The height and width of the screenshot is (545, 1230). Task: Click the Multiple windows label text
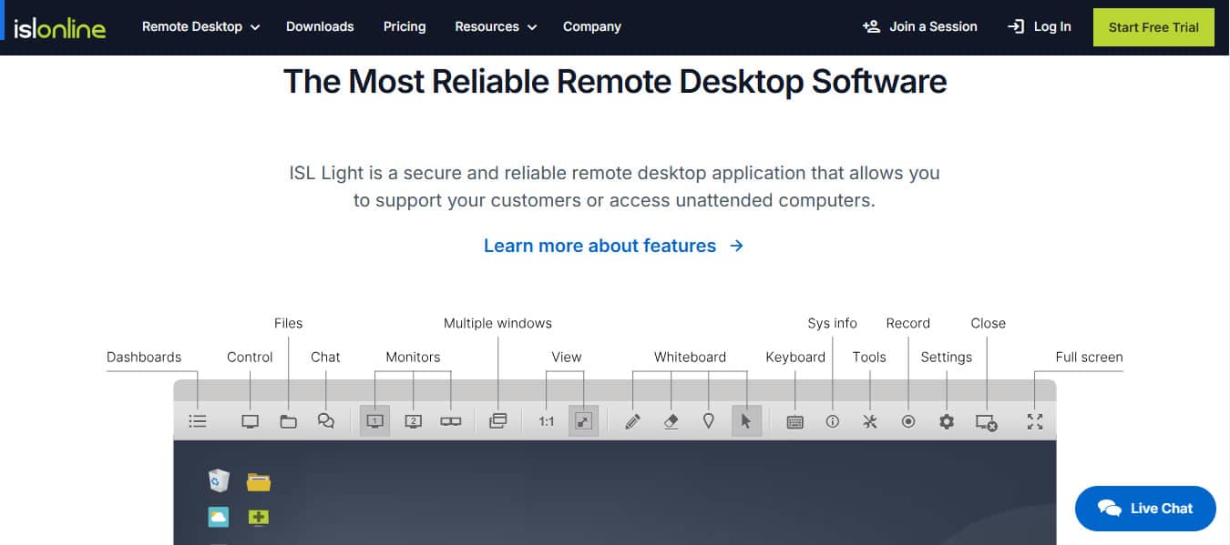point(497,323)
